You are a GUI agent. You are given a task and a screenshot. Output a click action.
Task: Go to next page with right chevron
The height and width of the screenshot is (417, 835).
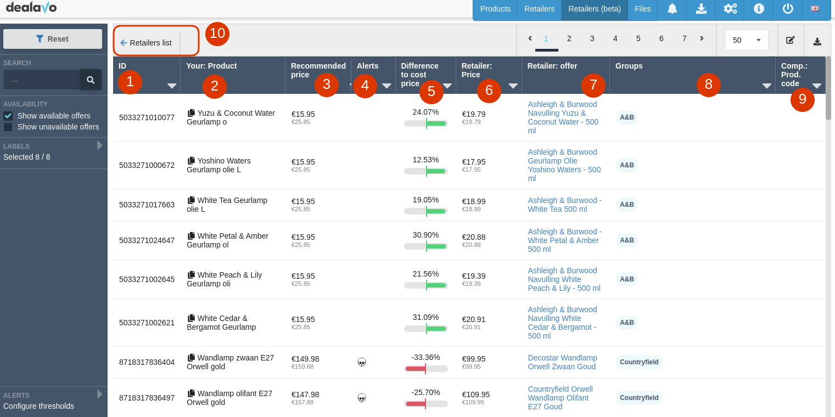pos(702,38)
